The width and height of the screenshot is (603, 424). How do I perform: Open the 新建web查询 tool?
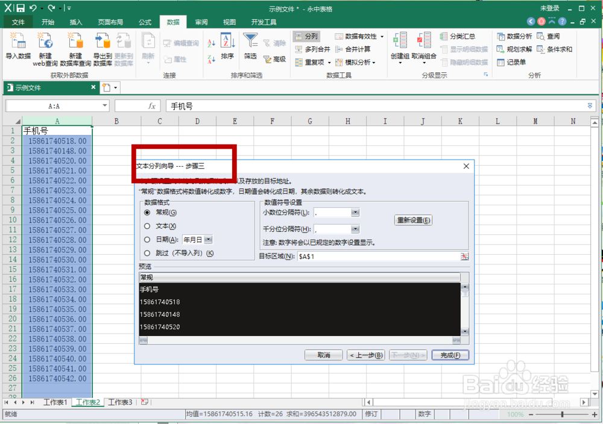click(45, 49)
